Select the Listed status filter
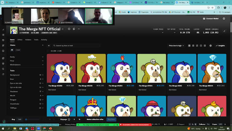This screenshot has height=131, width=232. point(18,50)
